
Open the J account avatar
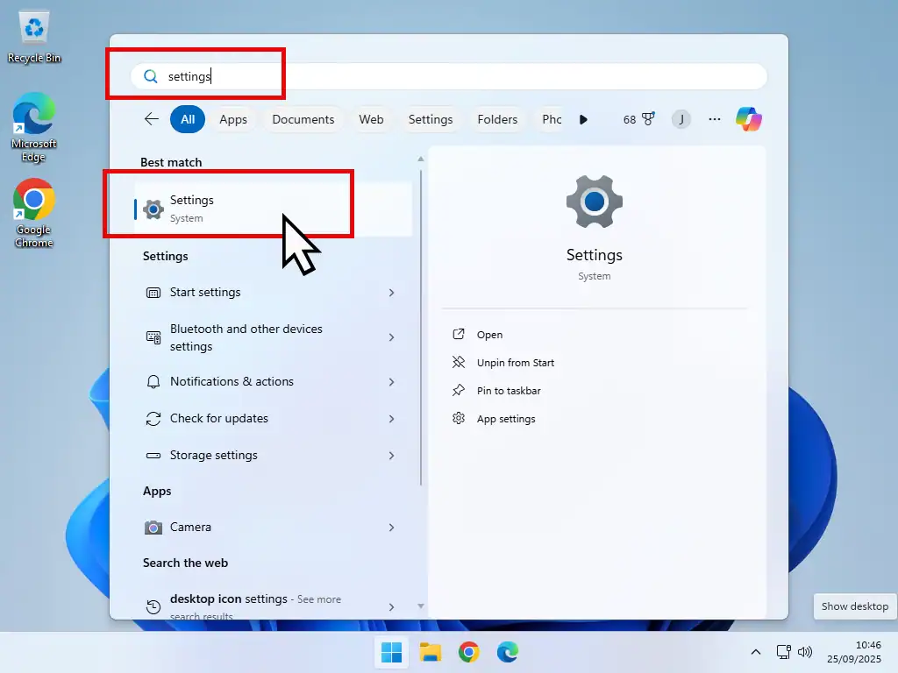(x=681, y=119)
